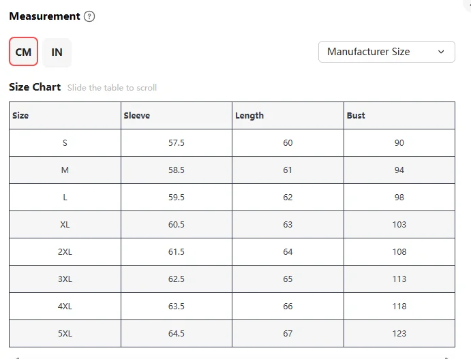
Task: Click the Size column header
Action: coord(20,116)
